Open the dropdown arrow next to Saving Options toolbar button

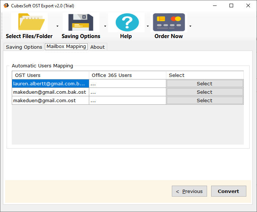click(x=105, y=26)
